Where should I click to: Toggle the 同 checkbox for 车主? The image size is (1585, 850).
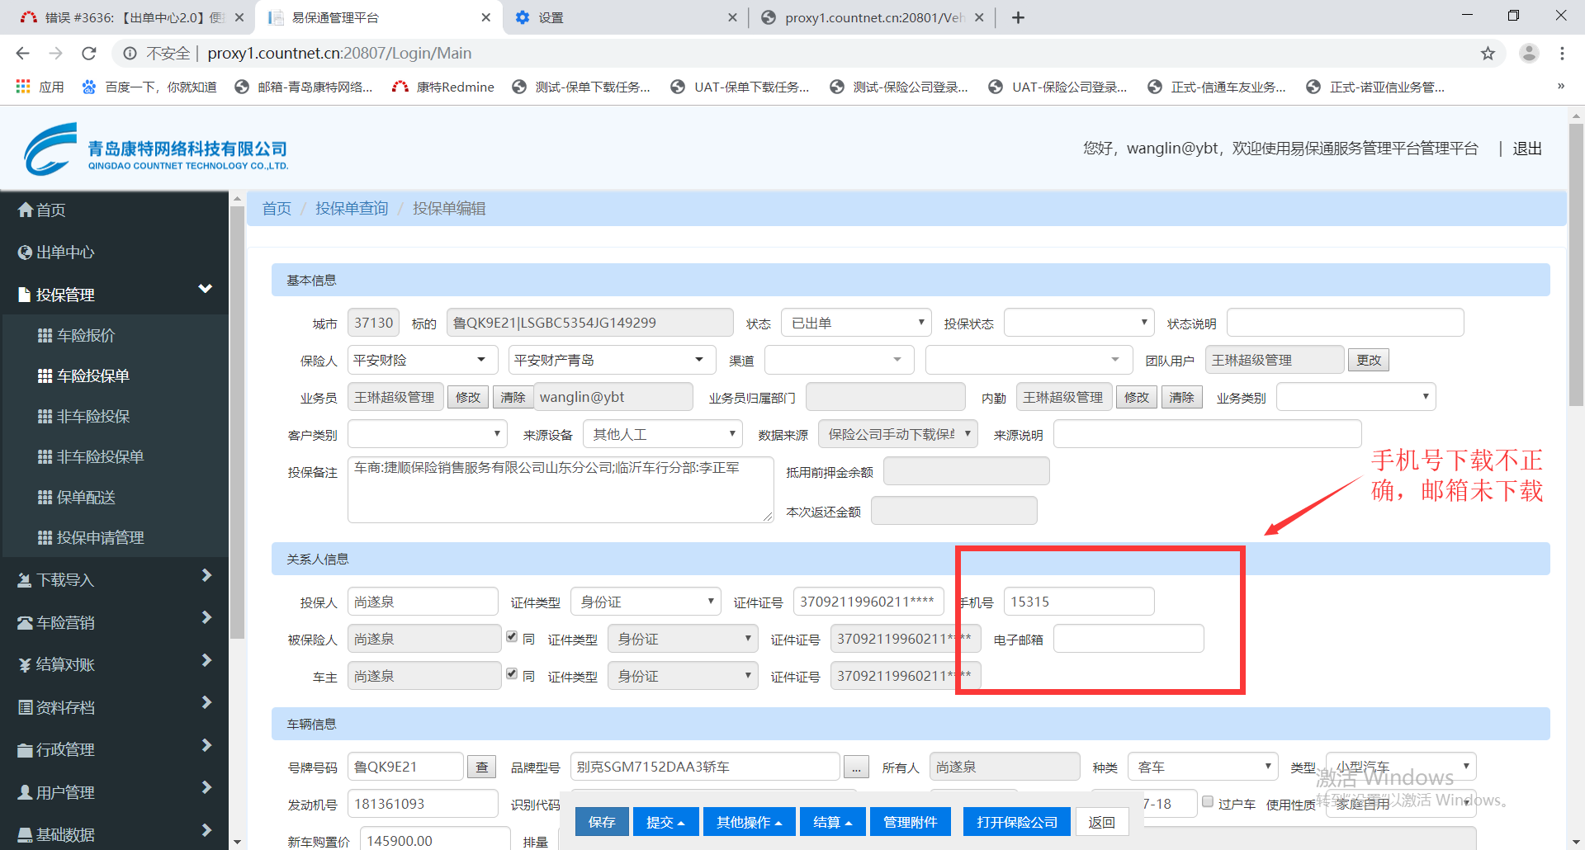click(512, 674)
